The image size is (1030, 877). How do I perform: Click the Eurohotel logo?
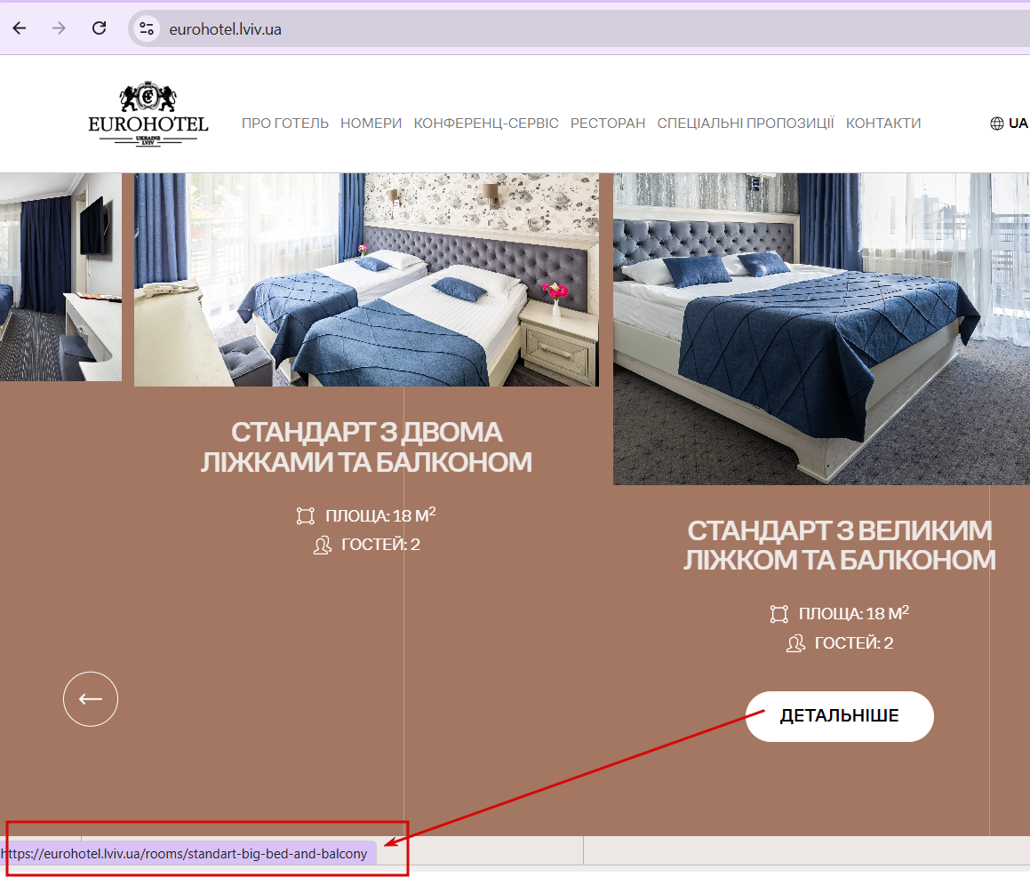pyautogui.click(x=148, y=114)
